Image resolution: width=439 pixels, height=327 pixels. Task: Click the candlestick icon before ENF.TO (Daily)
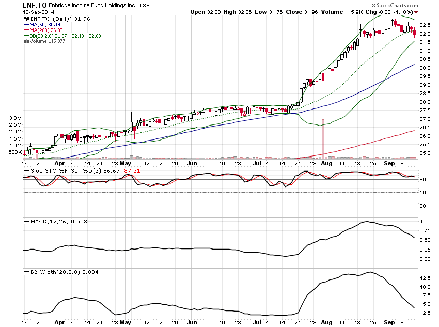[x=26, y=19]
